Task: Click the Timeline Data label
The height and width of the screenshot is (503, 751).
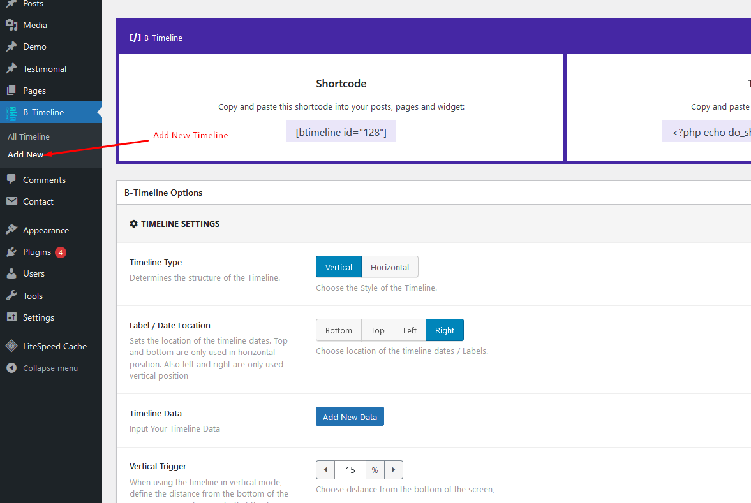Action: 156,414
